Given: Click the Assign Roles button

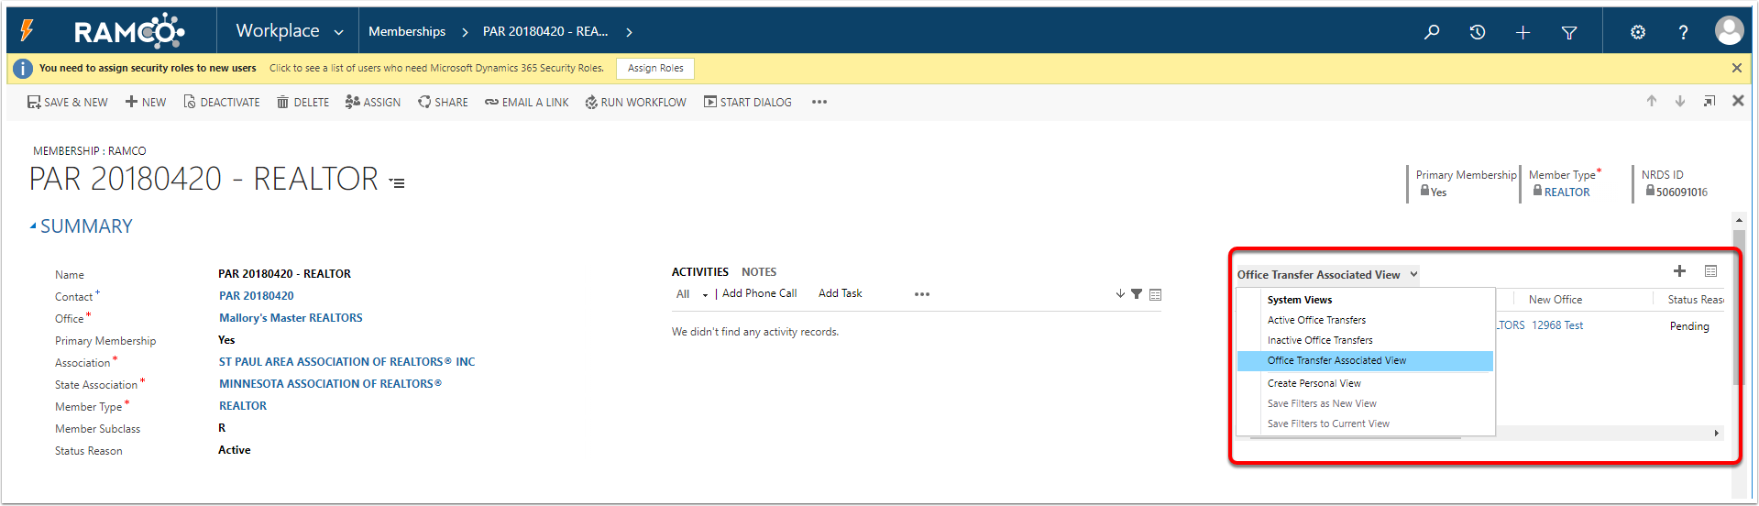Looking at the screenshot, I should point(655,68).
